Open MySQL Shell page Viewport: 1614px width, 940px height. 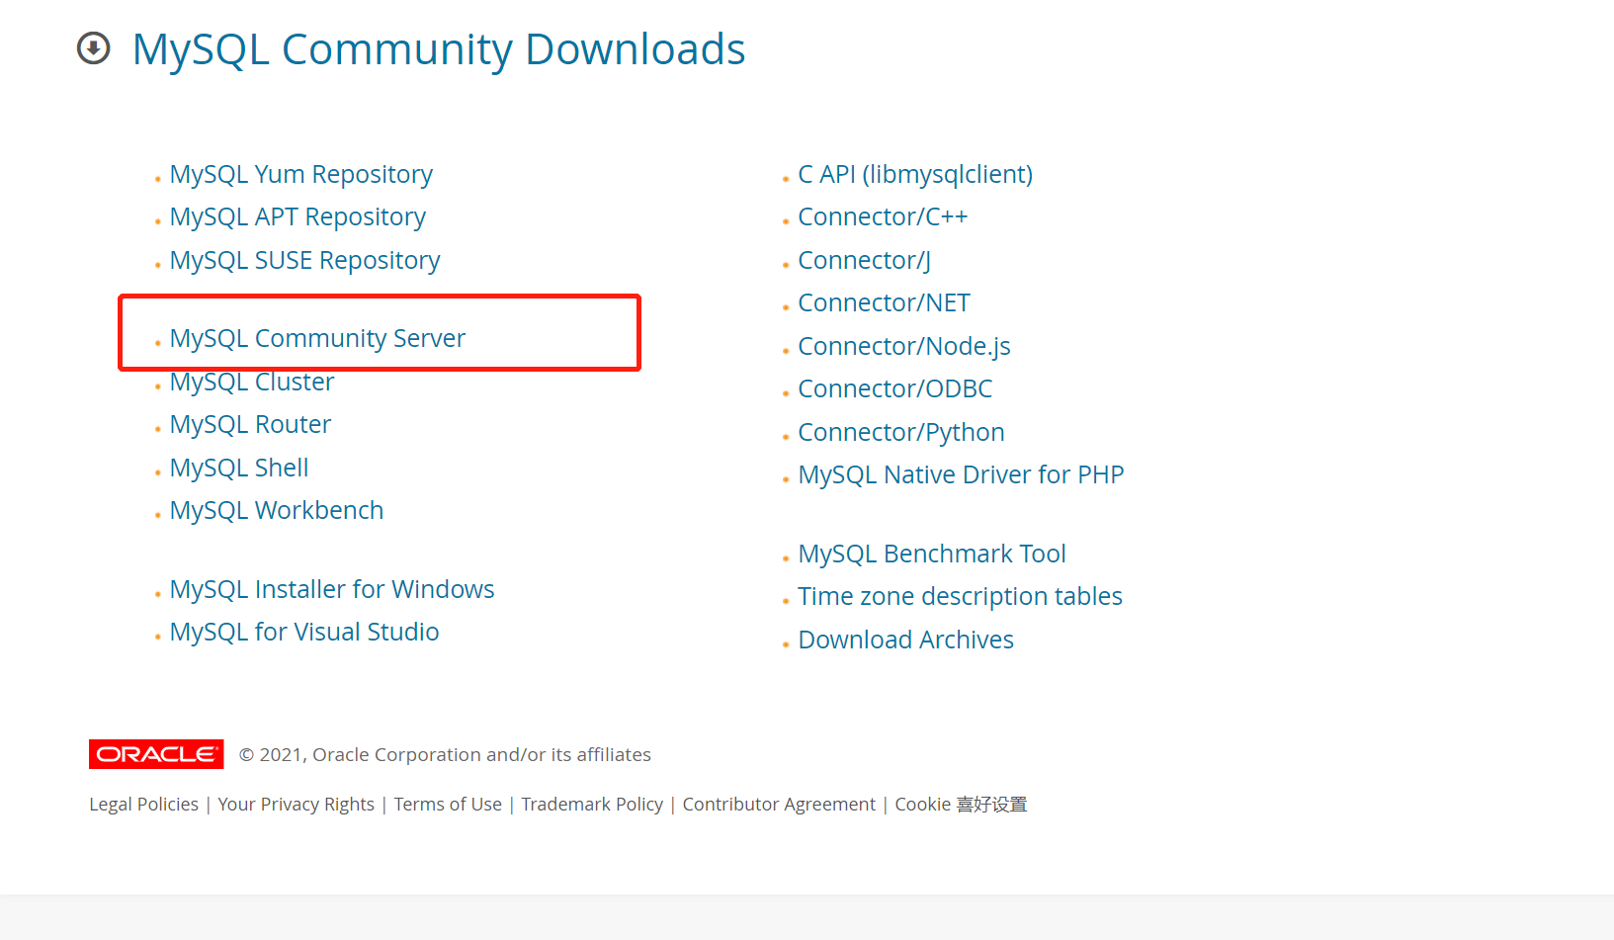point(238,467)
